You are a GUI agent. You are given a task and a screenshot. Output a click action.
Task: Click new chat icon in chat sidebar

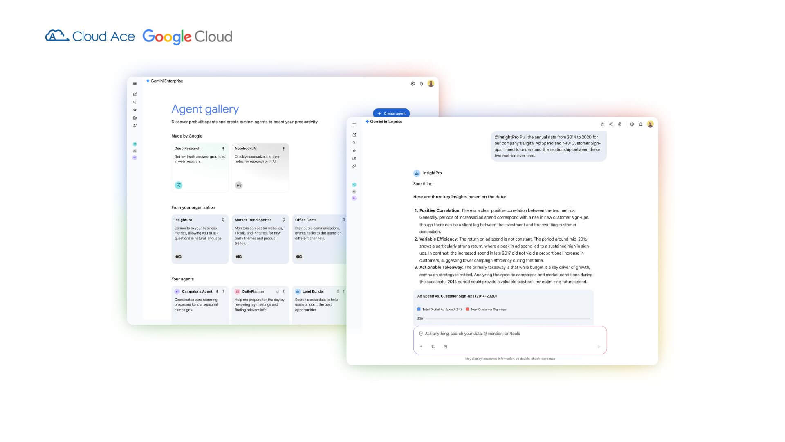point(354,135)
